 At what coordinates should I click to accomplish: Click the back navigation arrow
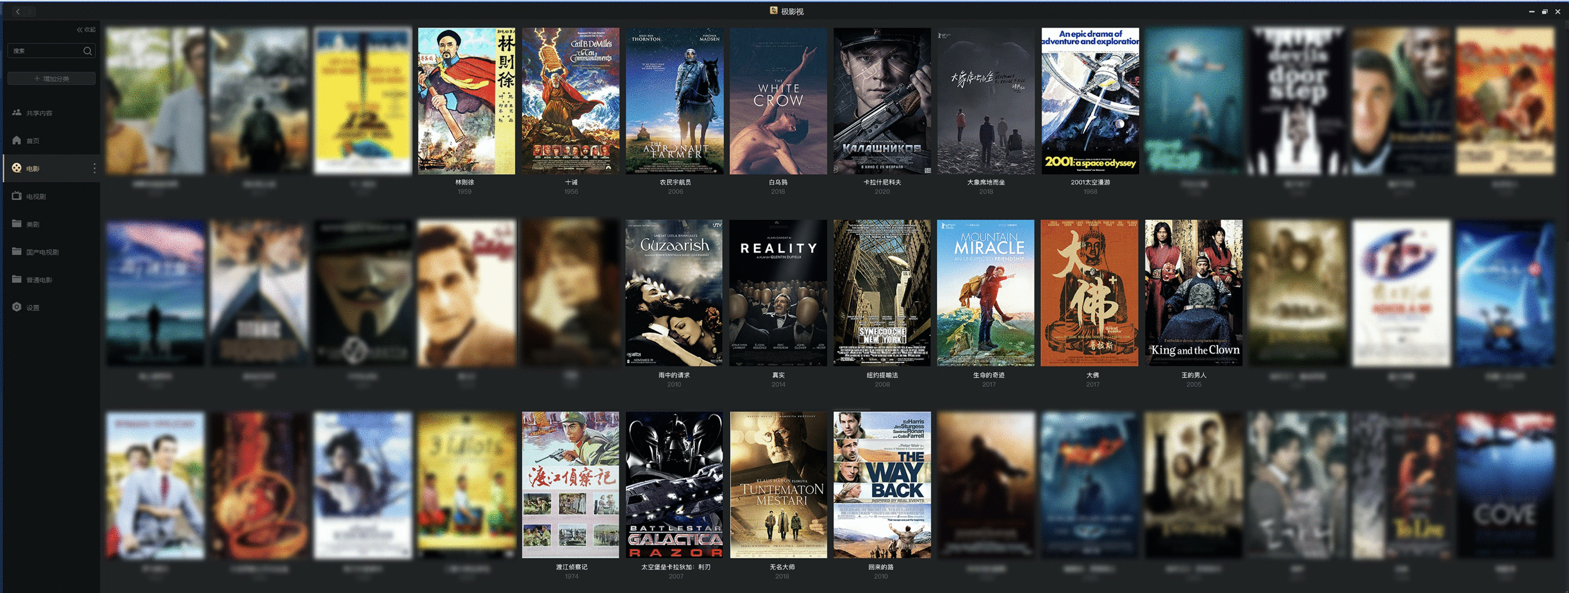click(x=18, y=11)
